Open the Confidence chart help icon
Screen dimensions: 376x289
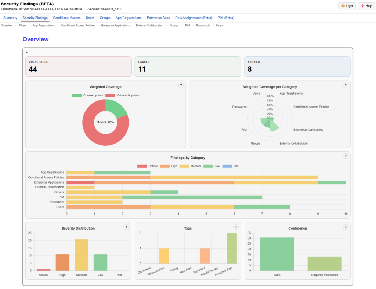(345, 227)
